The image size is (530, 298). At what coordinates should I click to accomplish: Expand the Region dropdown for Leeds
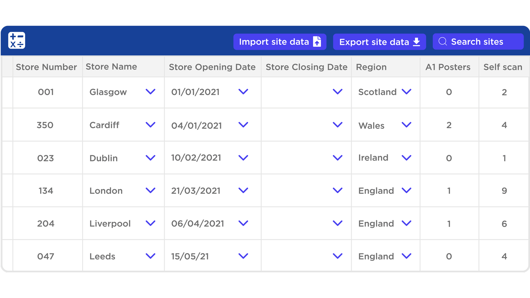point(406,256)
